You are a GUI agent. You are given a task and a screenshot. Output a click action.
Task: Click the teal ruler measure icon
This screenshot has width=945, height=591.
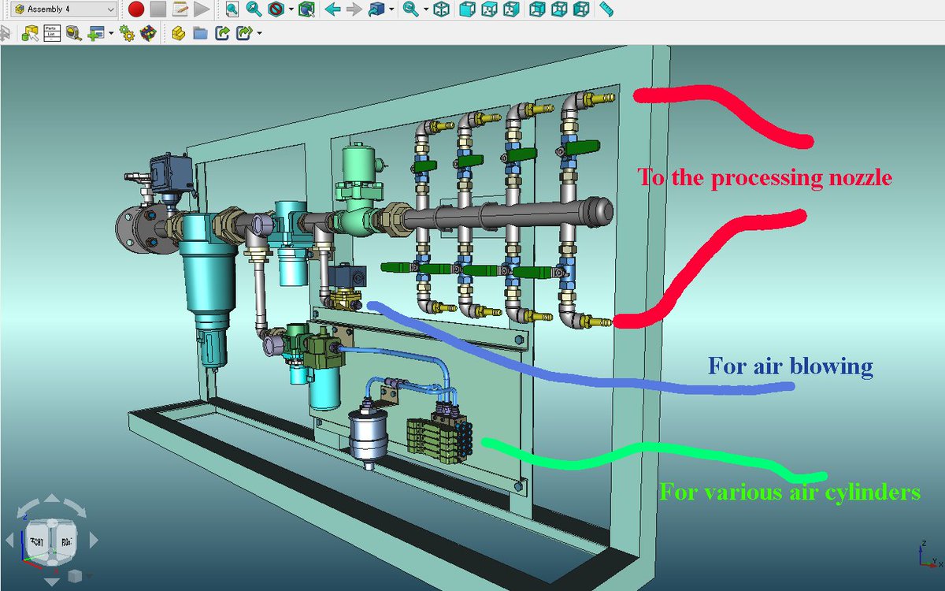(606, 9)
